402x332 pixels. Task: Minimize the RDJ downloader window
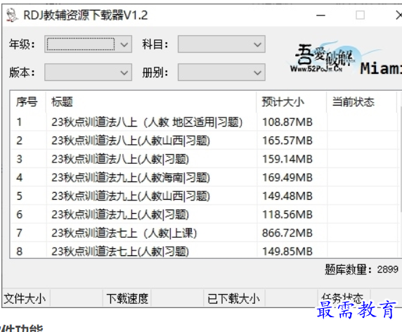[320, 15]
